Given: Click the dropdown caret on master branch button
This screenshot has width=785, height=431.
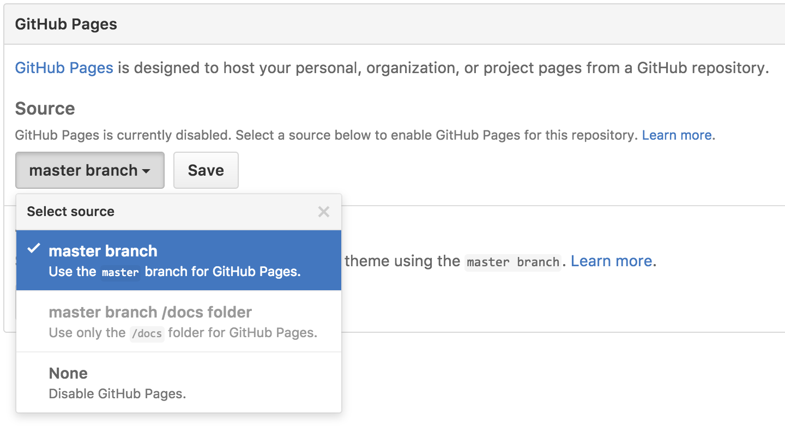Looking at the screenshot, I should [146, 170].
